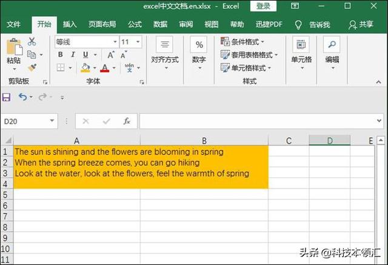388x265 pixels.
Task: Switch to the Page Layout (页面布局) tab
Action: coord(102,24)
